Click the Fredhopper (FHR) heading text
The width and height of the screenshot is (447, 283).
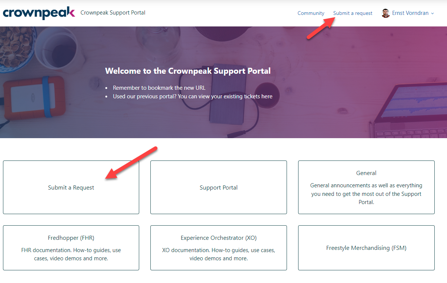coord(71,238)
